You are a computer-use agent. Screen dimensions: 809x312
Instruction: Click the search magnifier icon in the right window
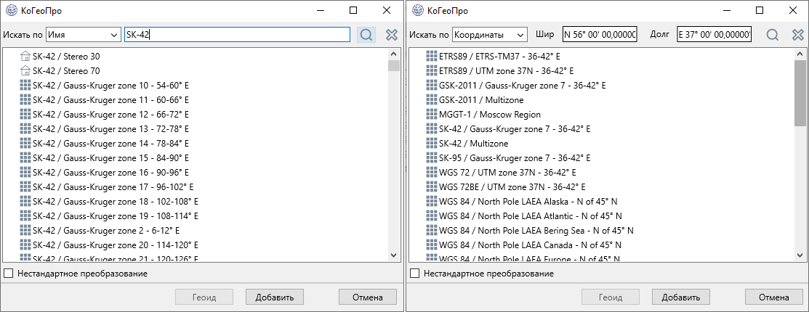tap(773, 35)
